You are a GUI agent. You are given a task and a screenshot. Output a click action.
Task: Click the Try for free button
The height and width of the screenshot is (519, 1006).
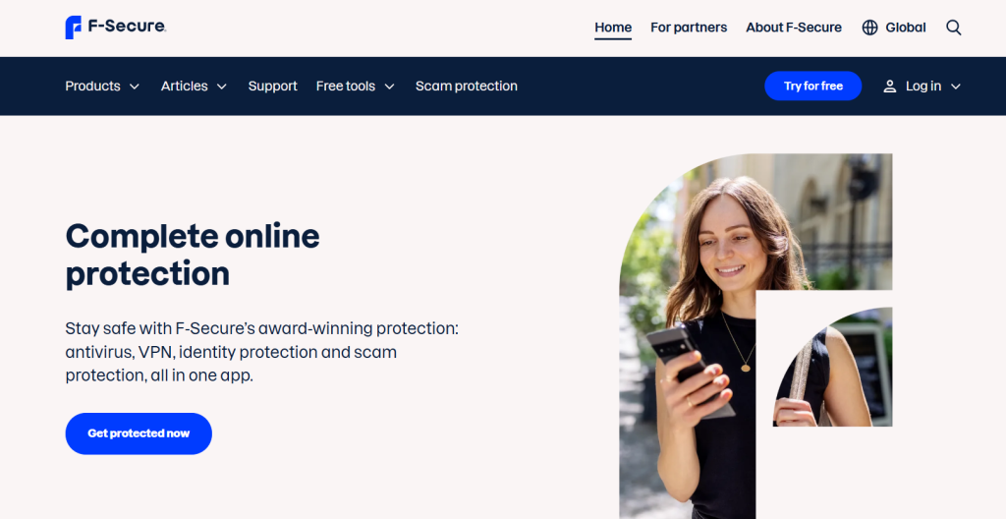click(x=812, y=86)
